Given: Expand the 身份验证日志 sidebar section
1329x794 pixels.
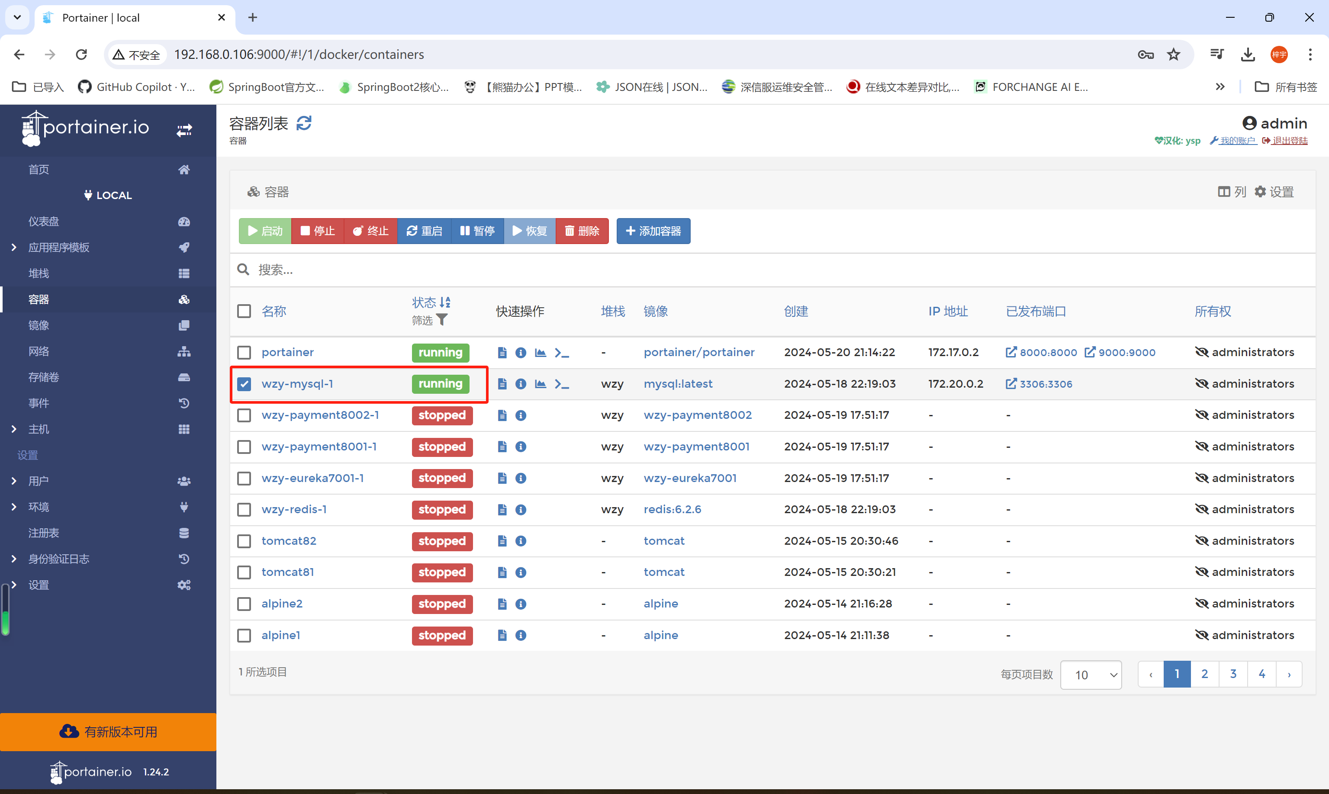Looking at the screenshot, I should tap(14, 559).
